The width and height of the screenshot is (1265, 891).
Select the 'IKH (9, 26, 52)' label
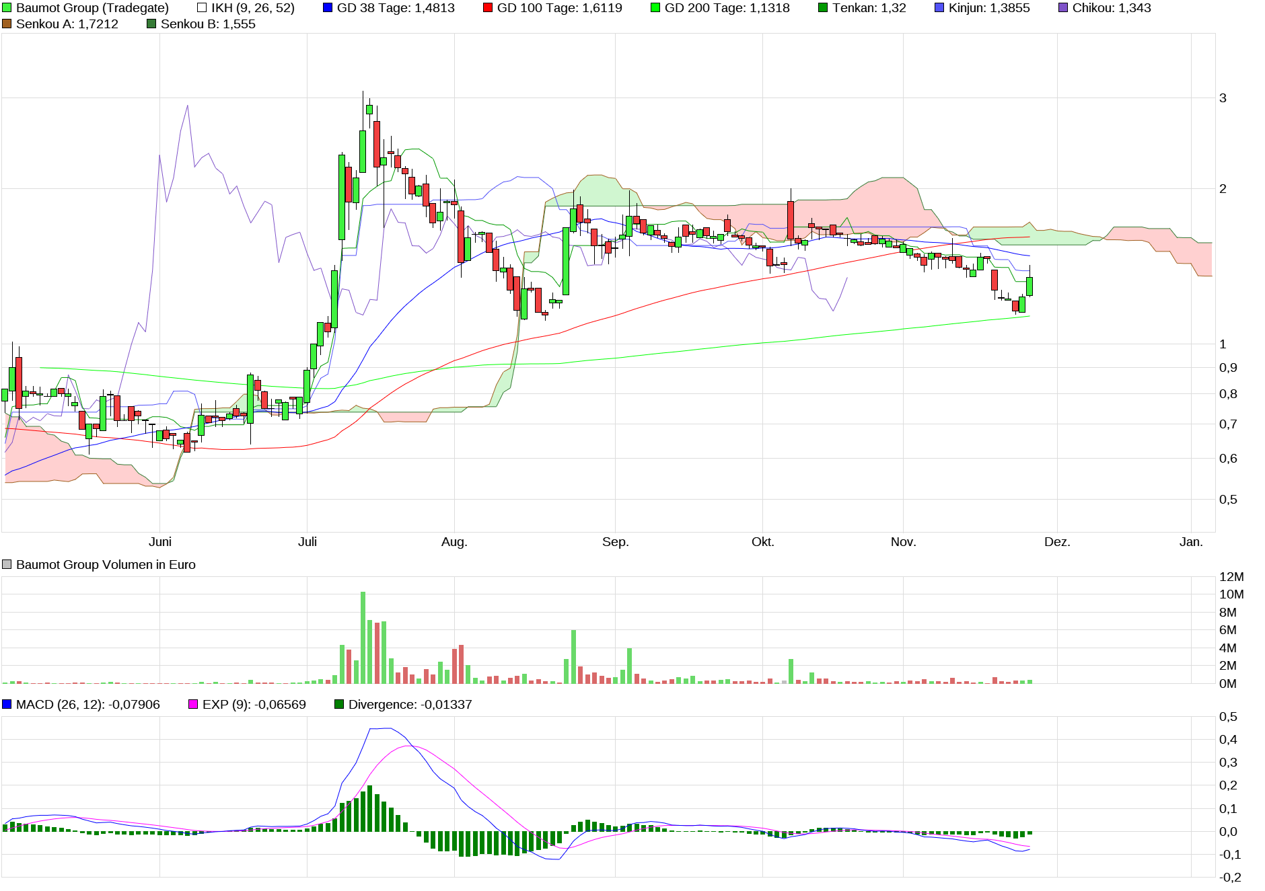tap(253, 8)
